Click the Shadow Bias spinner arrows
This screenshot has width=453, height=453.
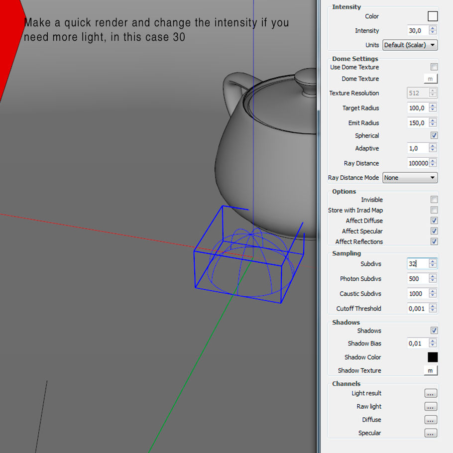[433, 343]
